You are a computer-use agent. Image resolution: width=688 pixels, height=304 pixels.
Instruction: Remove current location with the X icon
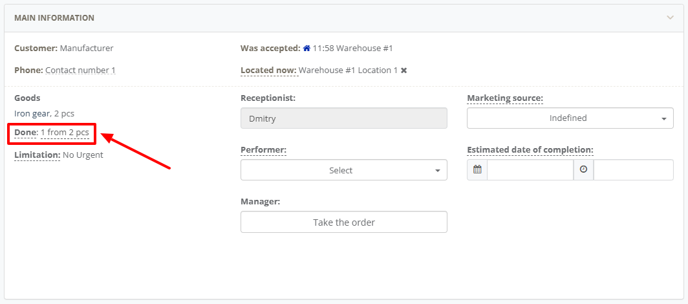point(403,71)
